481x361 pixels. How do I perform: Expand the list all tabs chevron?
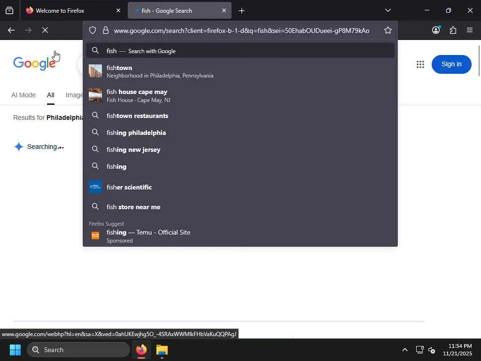[388, 10]
